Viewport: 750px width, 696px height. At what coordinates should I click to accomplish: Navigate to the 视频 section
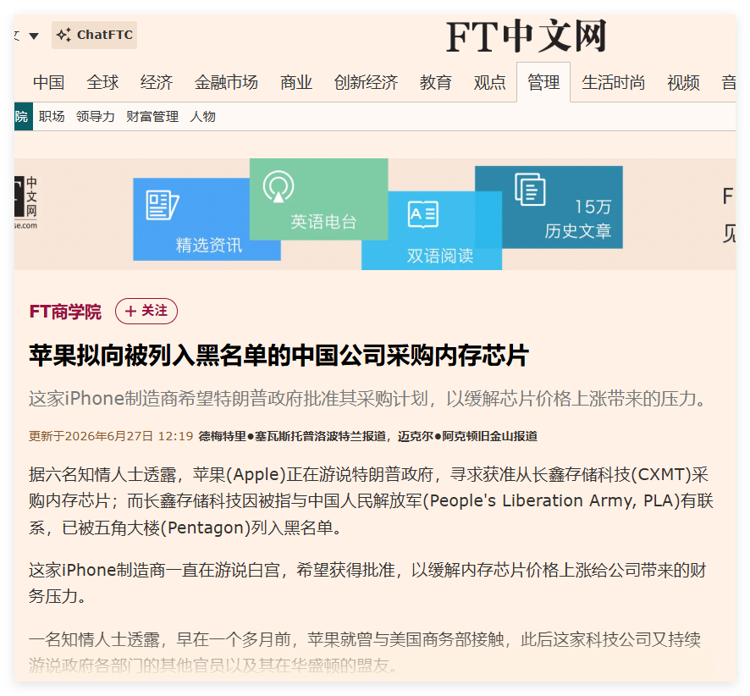tap(683, 82)
